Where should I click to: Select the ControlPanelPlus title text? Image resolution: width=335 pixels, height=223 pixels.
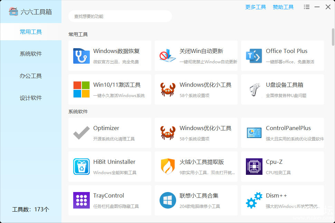[x=288, y=128]
